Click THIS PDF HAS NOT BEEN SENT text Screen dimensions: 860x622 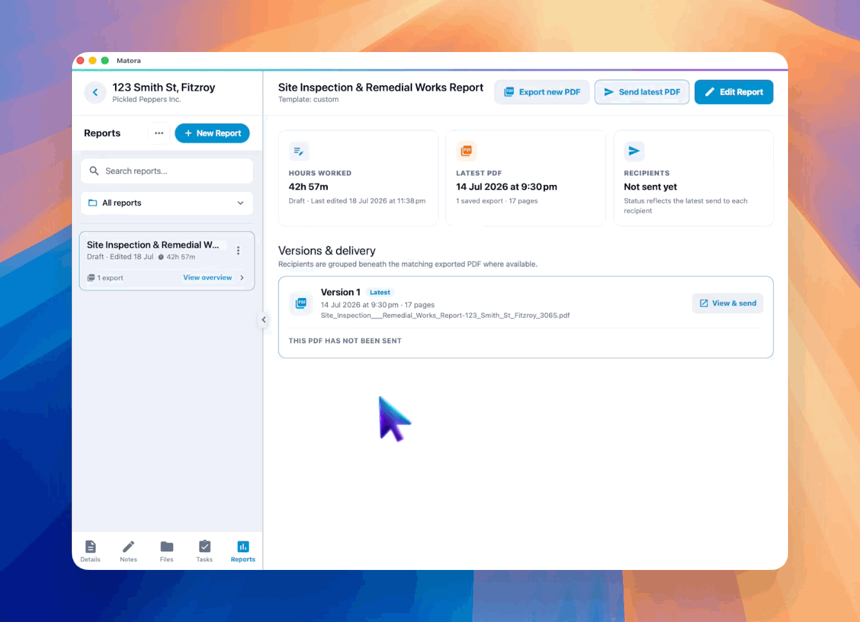(x=345, y=341)
